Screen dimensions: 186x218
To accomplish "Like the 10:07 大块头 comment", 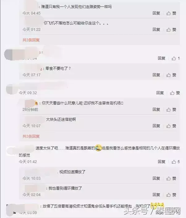I will coord(171,126).
